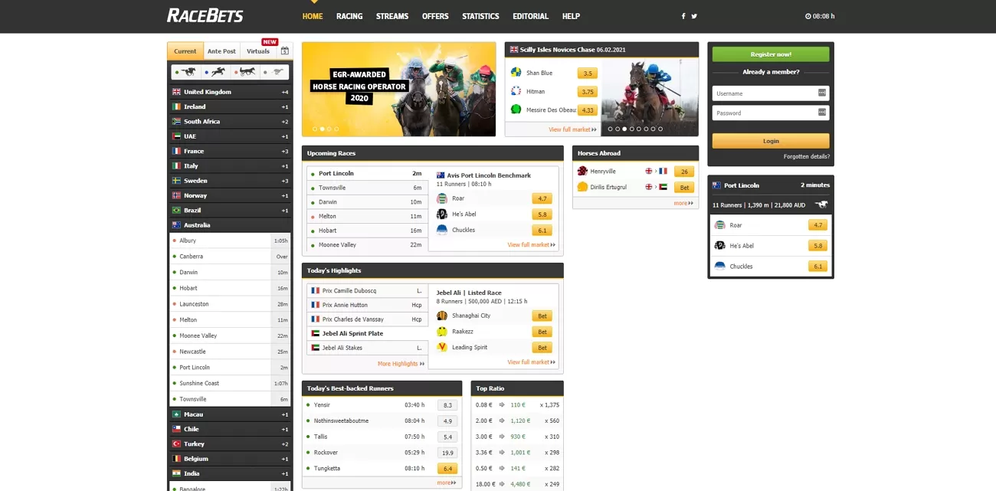Expand Belgium race list
The width and height of the screenshot is (996, 491).
pos(230,459)
